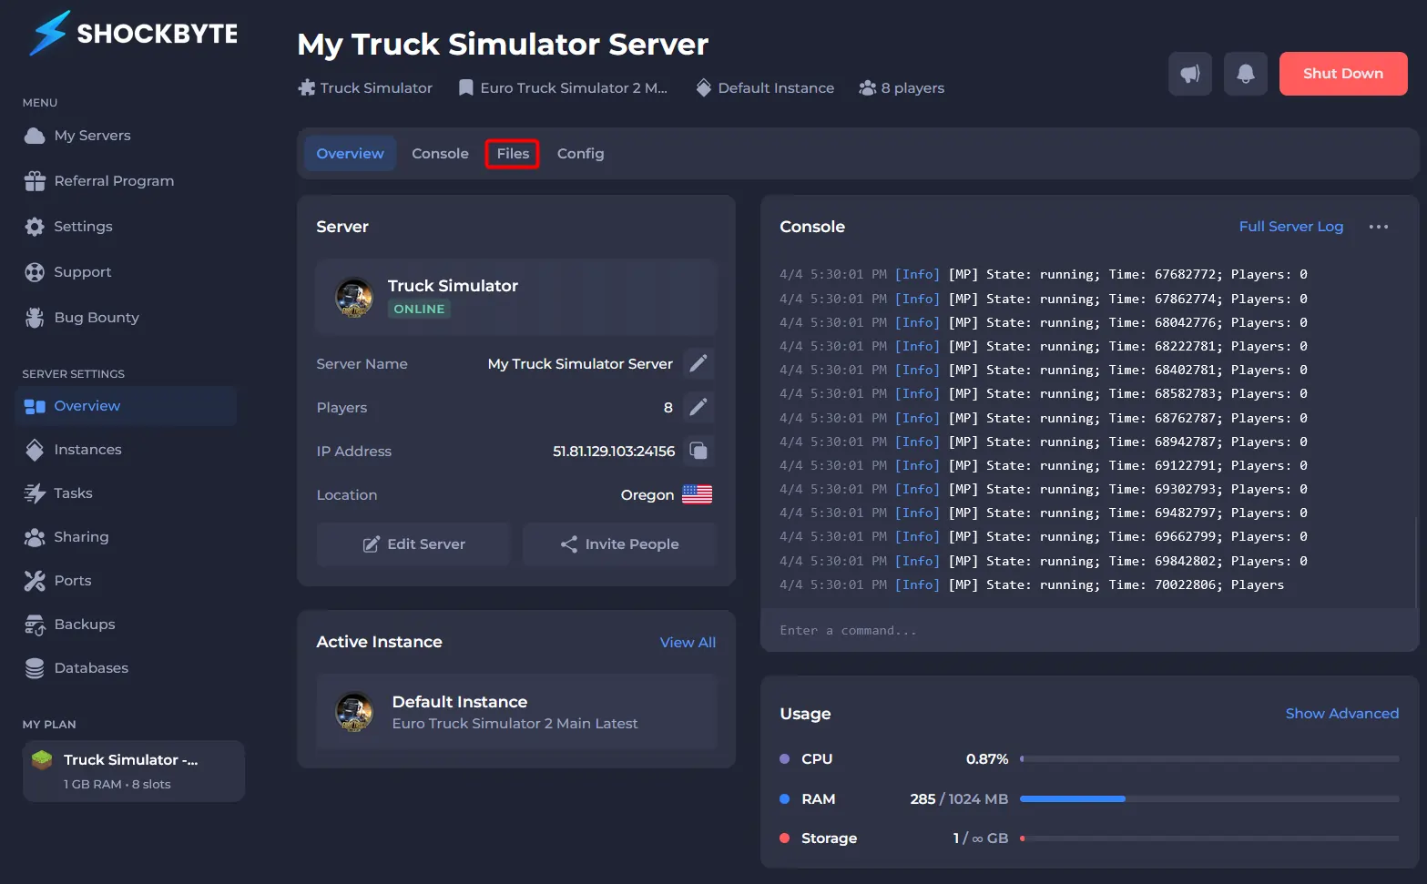Switch to the Files tab

[513, 154]
